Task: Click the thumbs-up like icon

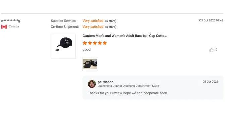Action: (211, 50)
